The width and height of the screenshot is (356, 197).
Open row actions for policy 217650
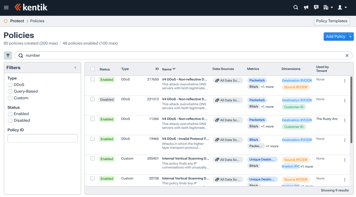pos(345,81)
